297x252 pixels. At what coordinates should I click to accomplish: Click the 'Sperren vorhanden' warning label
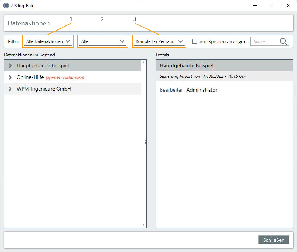65,77
